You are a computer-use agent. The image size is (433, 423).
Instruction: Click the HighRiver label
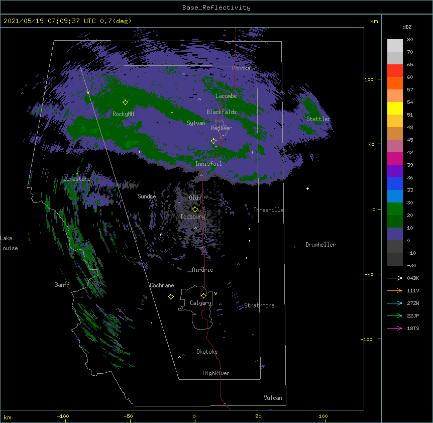[x=216, y=373]
